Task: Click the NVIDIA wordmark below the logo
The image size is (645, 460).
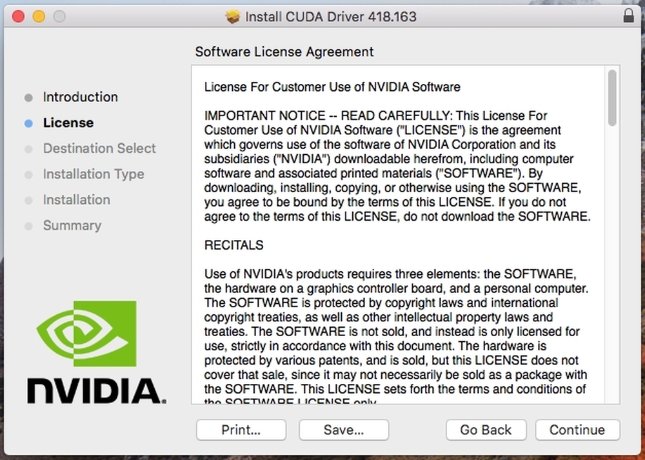Action: (x=97, y=391)
